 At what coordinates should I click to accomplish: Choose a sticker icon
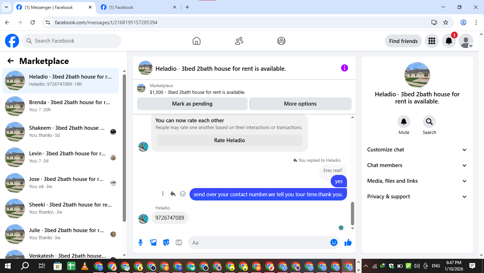[x=166, y=242]
